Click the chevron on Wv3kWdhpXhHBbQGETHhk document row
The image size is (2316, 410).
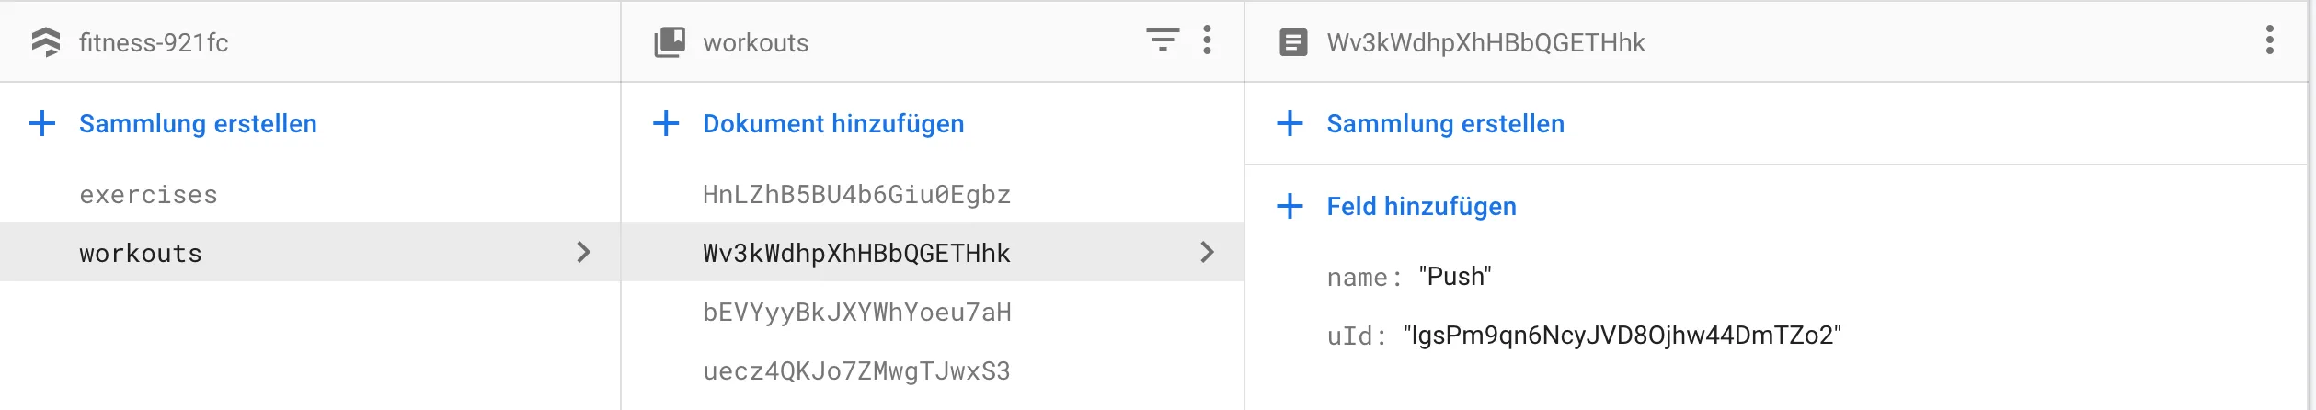1207,252
